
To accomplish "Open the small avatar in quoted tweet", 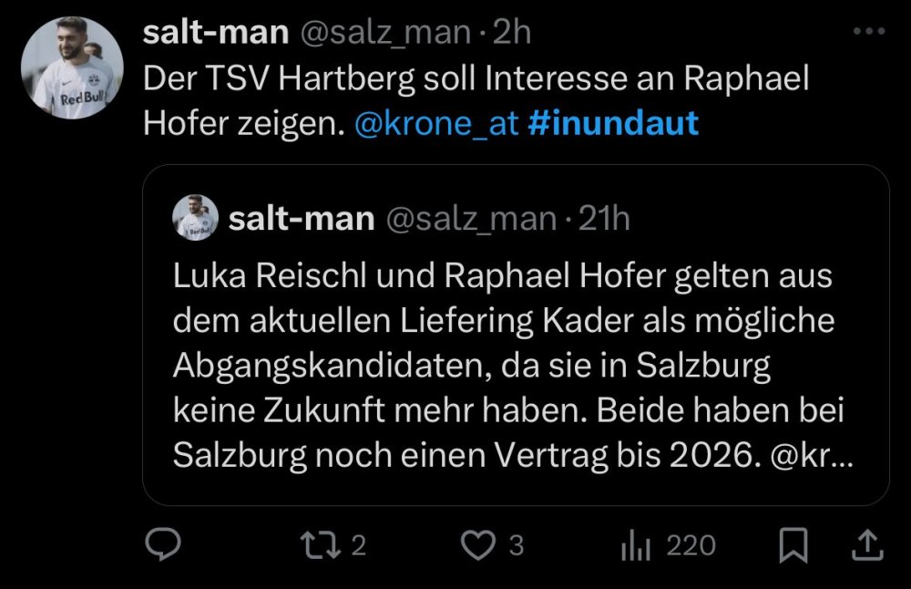I will click(x=196, y=218).
